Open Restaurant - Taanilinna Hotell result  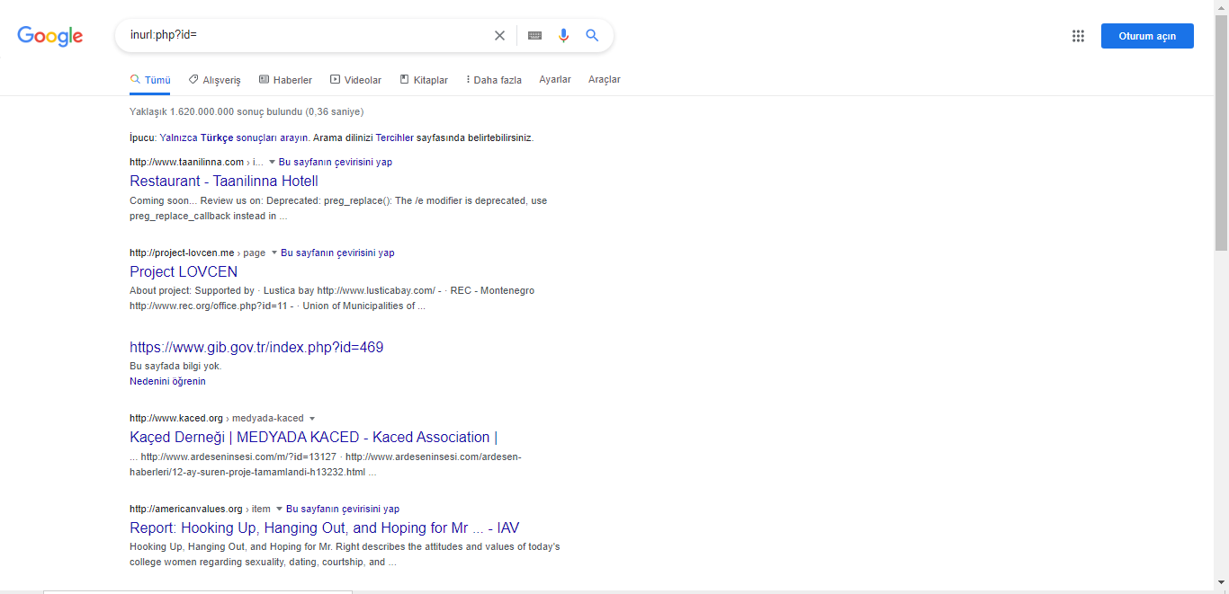point(224,182)
